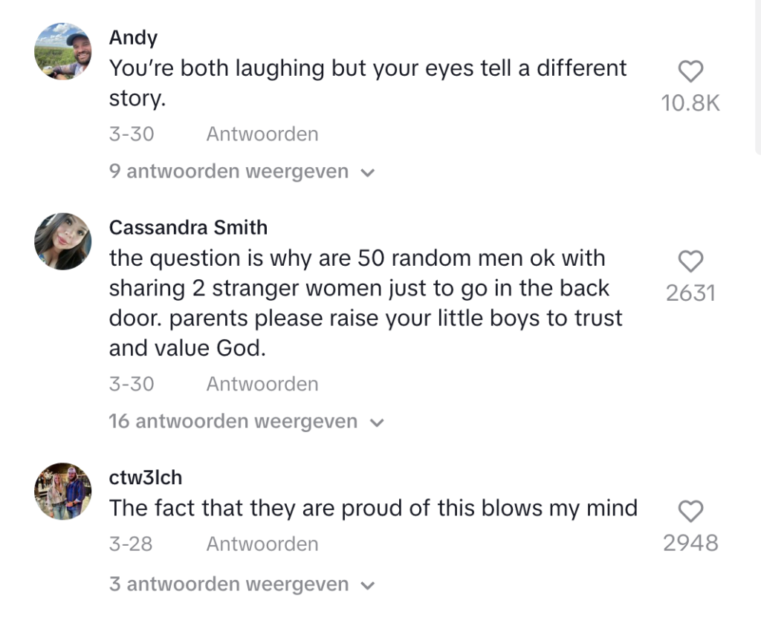761x620 pixels.
Task: Reply to Andy via Antwoorden
Action: tap(262, 134)
